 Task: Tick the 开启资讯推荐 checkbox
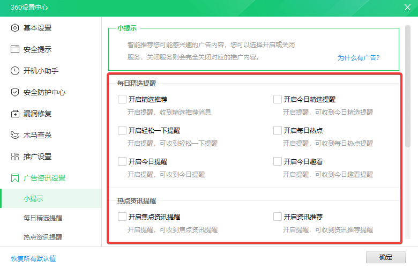pos(278,217)
